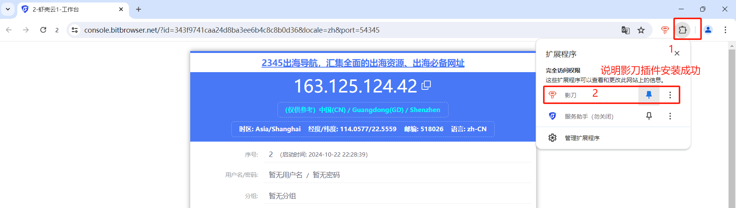Click the page vertical scrollbar
Screen dimensions: 736x208
coord(732,128)
